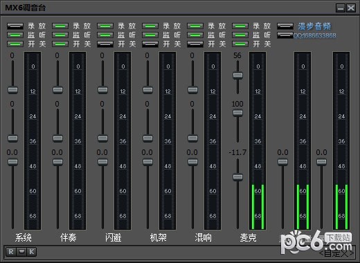Click 混响 volume fader knob reading 0.0
The height and width of the screenshot is (263, 360).
click(x=192, y=162)
